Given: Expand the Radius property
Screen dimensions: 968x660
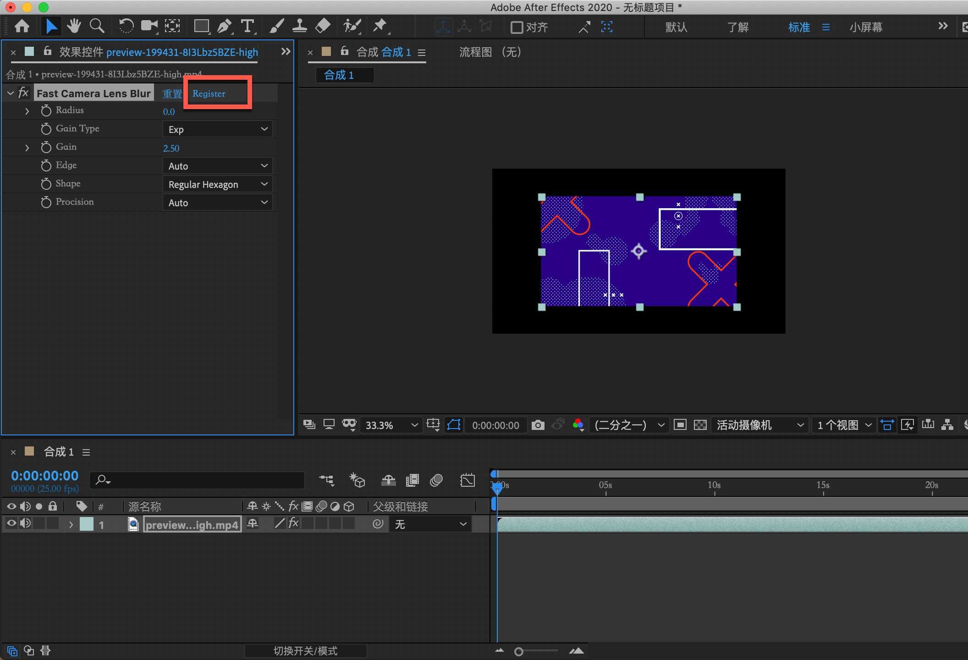Looking at the screenshot, I should [27, 111].
